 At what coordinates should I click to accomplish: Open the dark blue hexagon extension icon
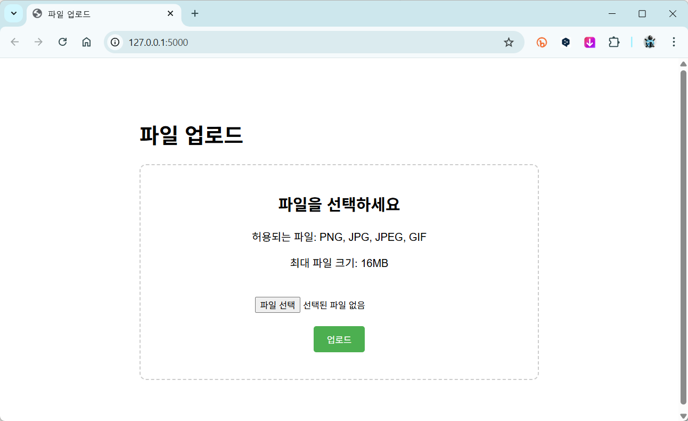pyautogui.click(x=566, y=42)
